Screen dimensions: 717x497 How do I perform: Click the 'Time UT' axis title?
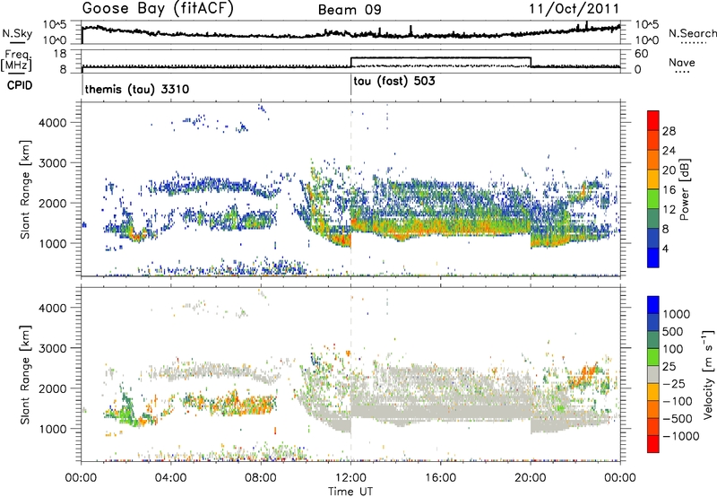(x=350, y=492)
